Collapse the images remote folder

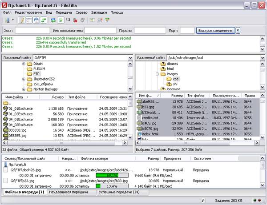click(x=158, y=74)
